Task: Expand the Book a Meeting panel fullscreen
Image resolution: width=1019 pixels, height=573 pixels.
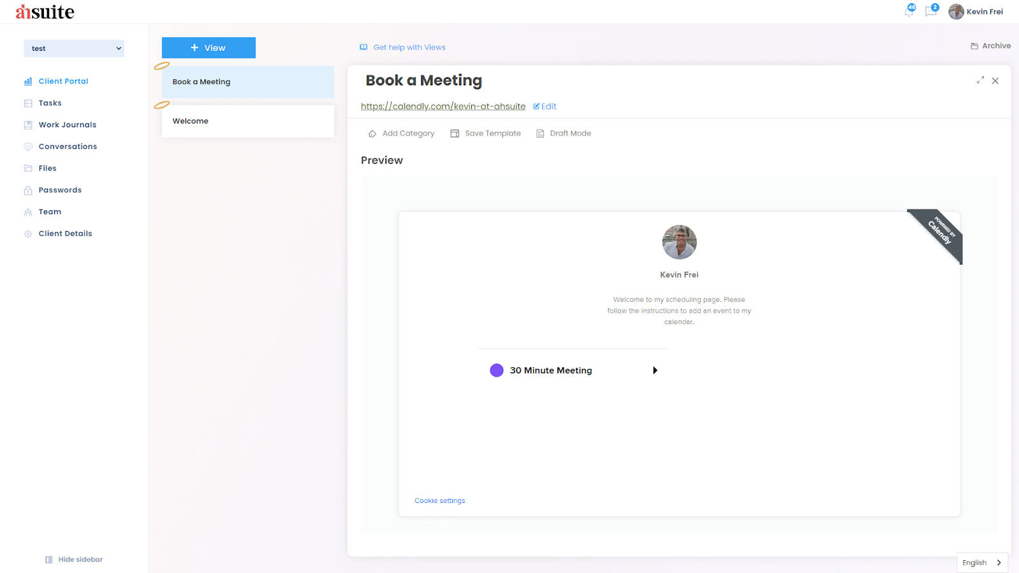Action: coord(980,80)
